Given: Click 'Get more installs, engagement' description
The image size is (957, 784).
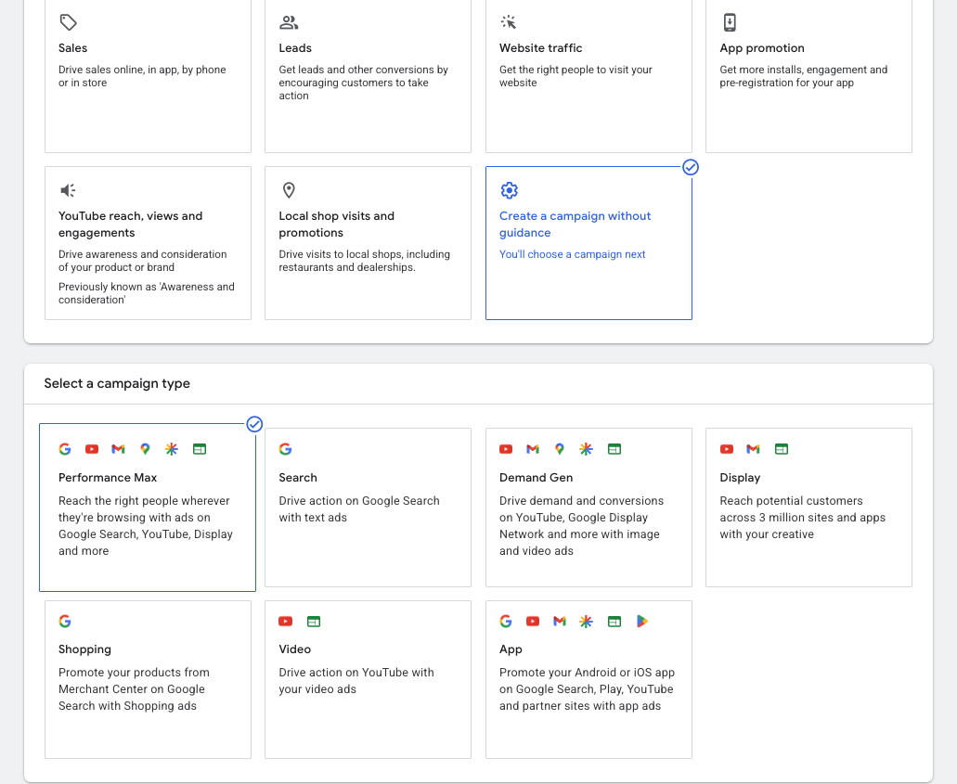Looking at the screenshot, I should coord(803,76).
